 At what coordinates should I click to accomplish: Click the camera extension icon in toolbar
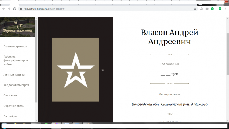(207, 9)
